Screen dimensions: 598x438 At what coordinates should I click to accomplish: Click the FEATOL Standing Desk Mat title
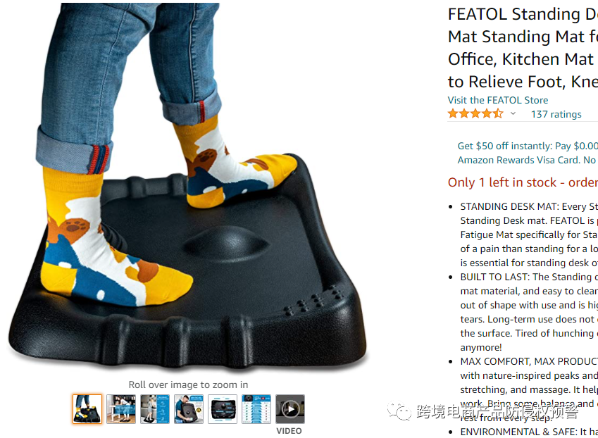tap(523, 48)
